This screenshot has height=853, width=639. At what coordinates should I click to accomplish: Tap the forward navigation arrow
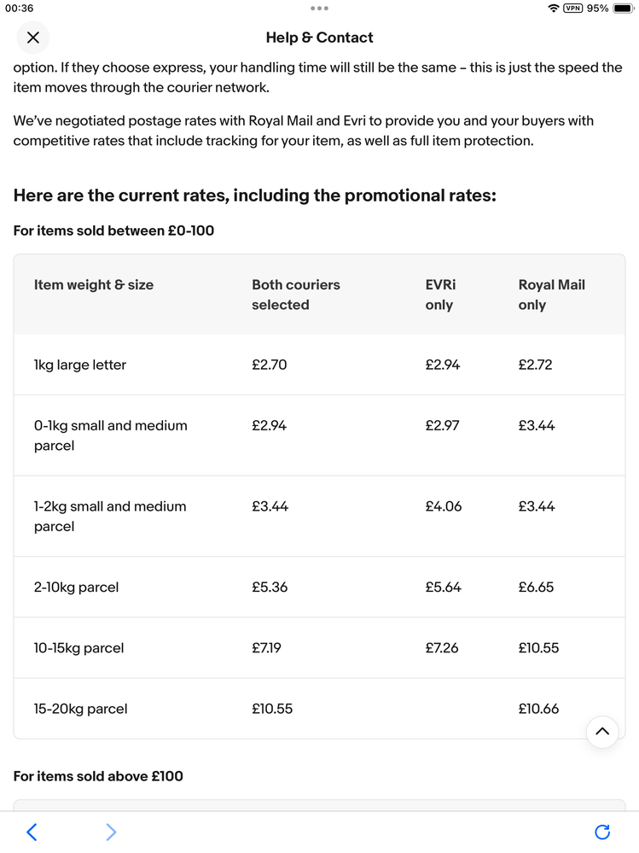pyautogui.click(x=111, y=832)
